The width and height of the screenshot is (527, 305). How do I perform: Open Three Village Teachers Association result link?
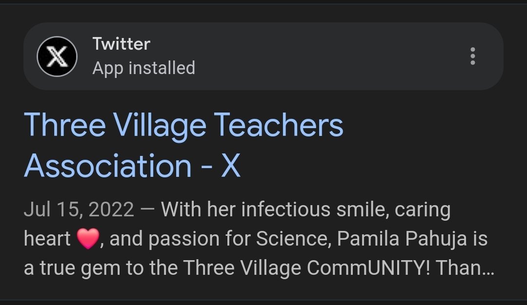[183, 125]
